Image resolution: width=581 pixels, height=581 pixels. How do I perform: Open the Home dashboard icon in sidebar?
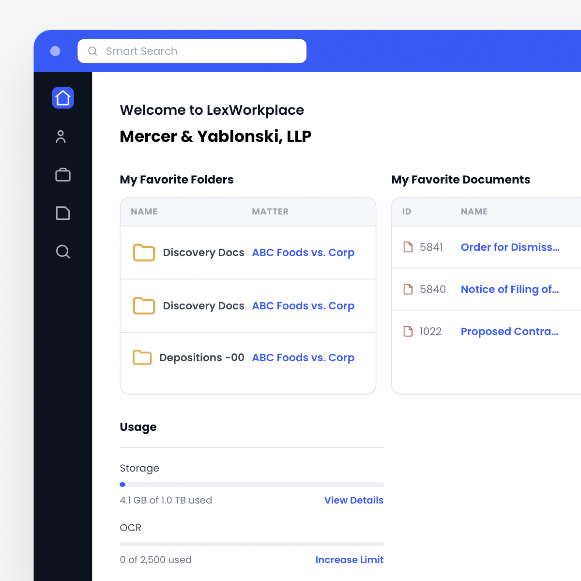point(63,98)
